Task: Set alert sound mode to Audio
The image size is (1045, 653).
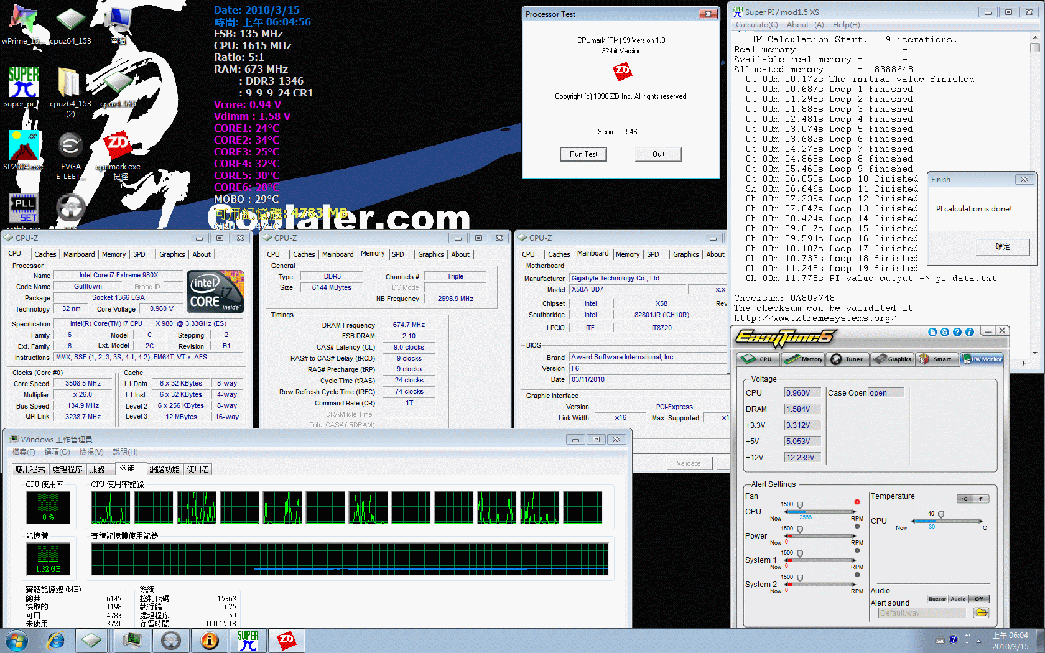Action: point(958,599)
